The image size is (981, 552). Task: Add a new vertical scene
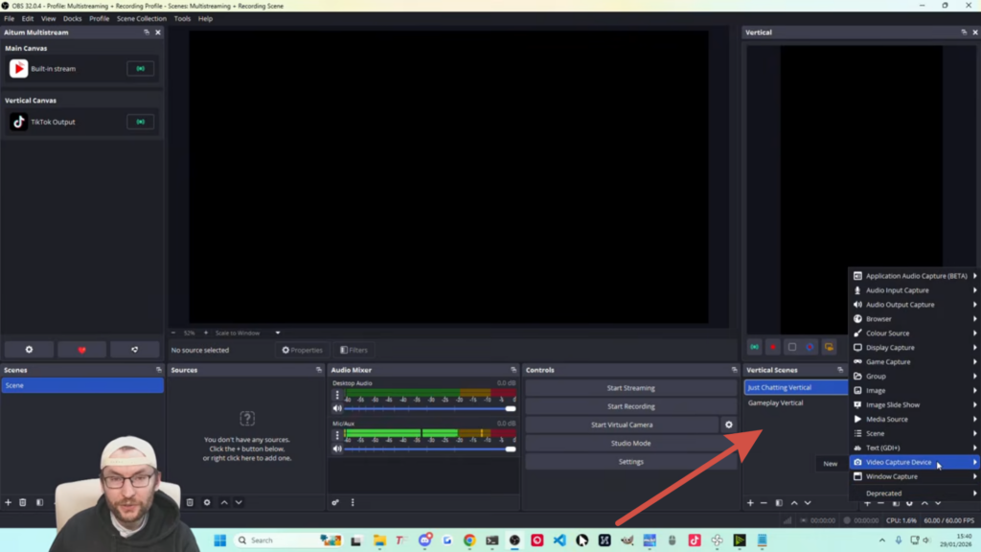pyautogui.click(x=750, y=503)
